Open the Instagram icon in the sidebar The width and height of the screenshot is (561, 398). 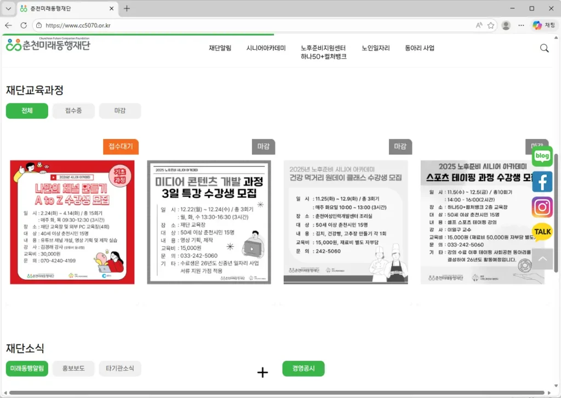(x=542, y=207)
